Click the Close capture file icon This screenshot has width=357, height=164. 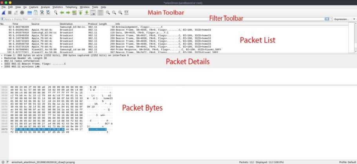42,13
